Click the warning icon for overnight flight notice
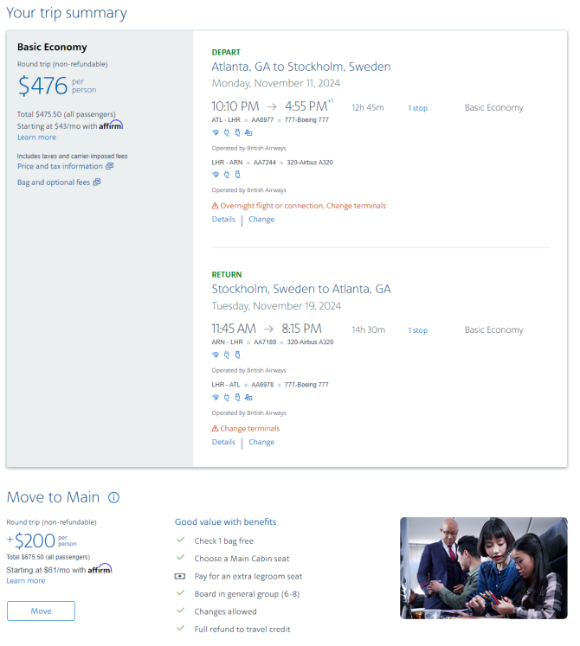 click(x=215, y=206)
